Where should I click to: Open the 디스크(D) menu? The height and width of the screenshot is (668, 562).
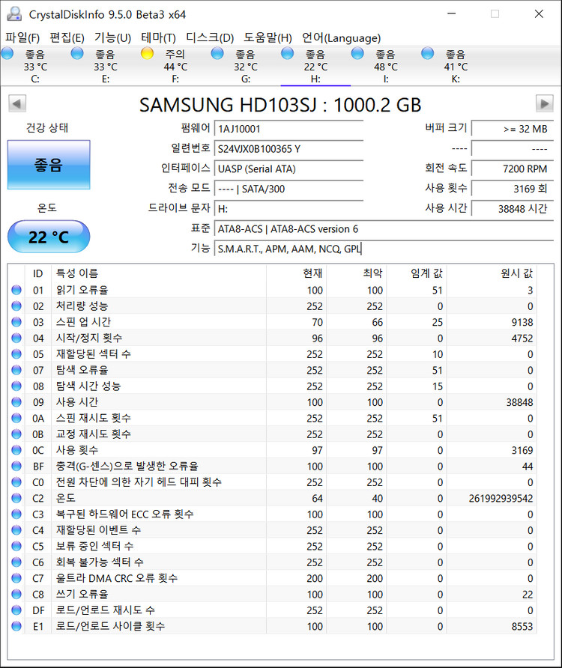[x=210, y=38]
